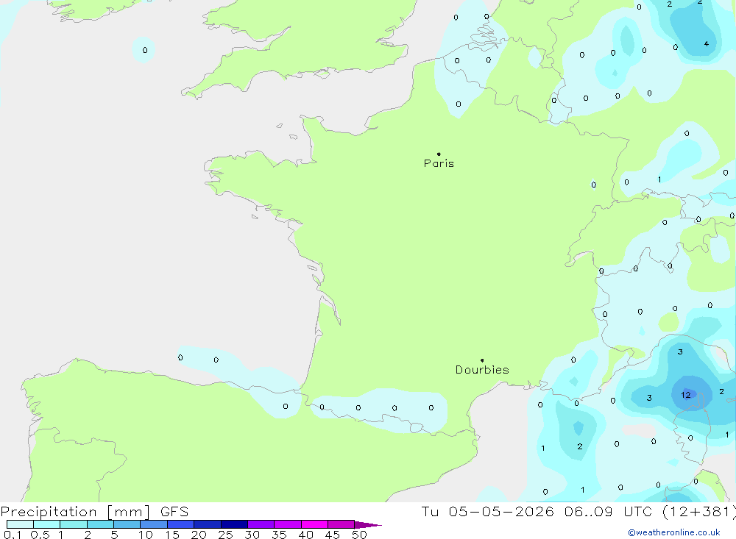This screenshot has height=539, width=736.
Task: Click the legend label 0.5
Action: [40, 535]
